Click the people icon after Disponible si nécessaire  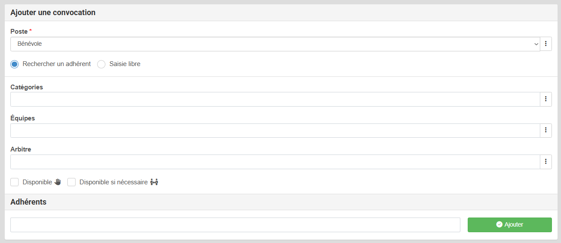click(x=154, y=182)
